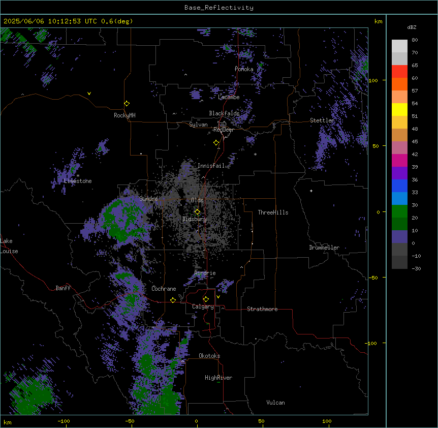This screenshot has width=438, height=428.
Task: Click the RedDeer city label
Action: 224,130
